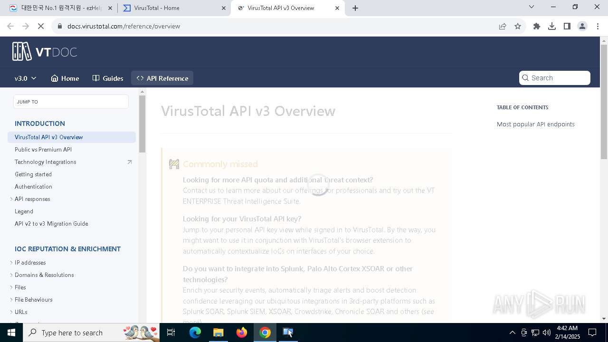Click the JUMP TO input box
608x342 pixels.
coord(71,102)
